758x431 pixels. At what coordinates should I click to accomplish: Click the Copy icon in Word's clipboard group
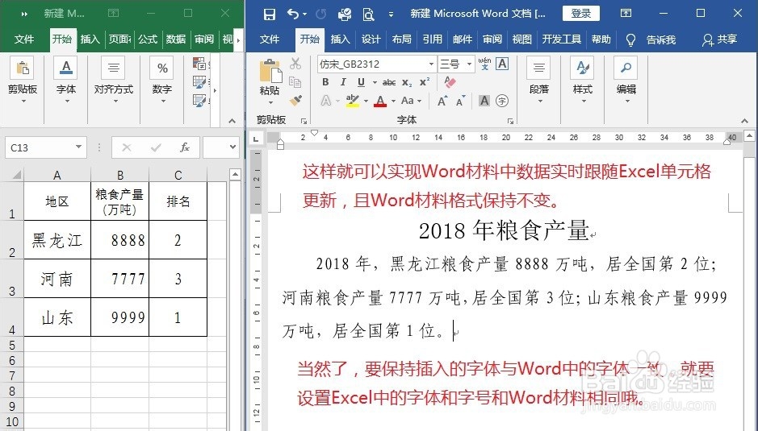(295, 82)
